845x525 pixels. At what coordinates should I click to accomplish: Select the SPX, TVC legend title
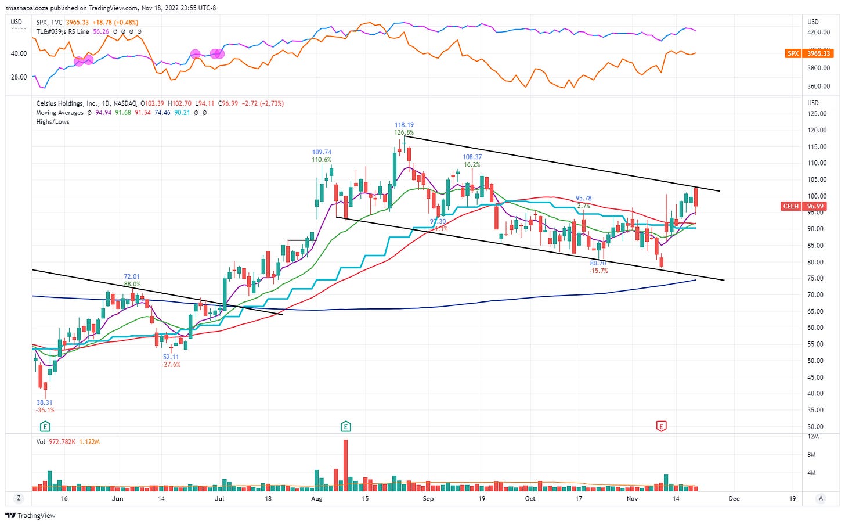(x=49, y=23)
